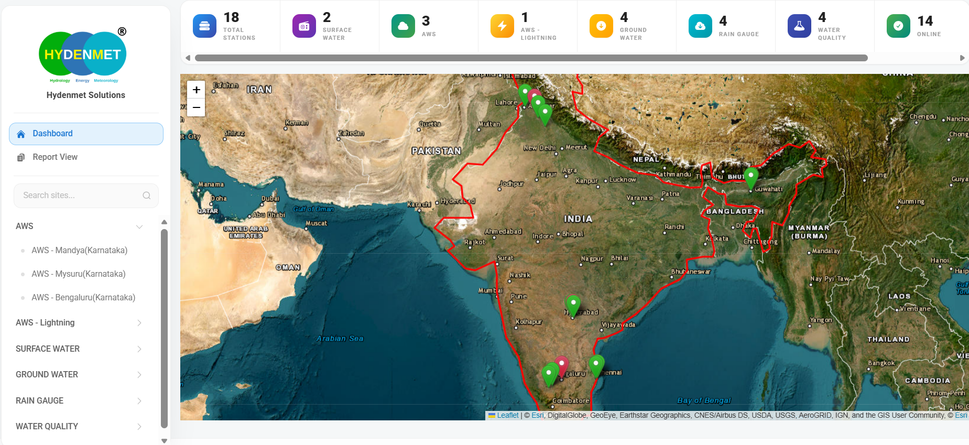Screen dimensions: 969x445
Task: Select AWS - Mandya(Karnataka) site
Action: (79, 251)
